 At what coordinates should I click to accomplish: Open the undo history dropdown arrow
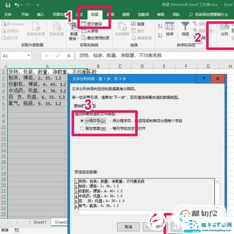coord(22,5)
